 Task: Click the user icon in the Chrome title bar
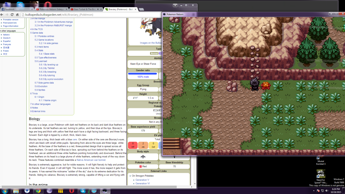pyautogui.click(x=175, y=5)
